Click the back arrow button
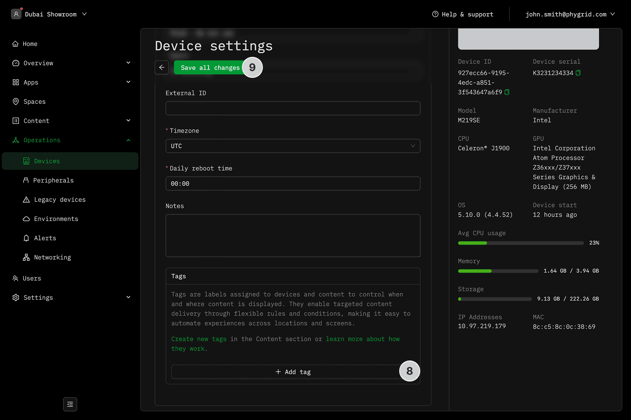This screenshot has width=631, height=420. coord(162,67)
